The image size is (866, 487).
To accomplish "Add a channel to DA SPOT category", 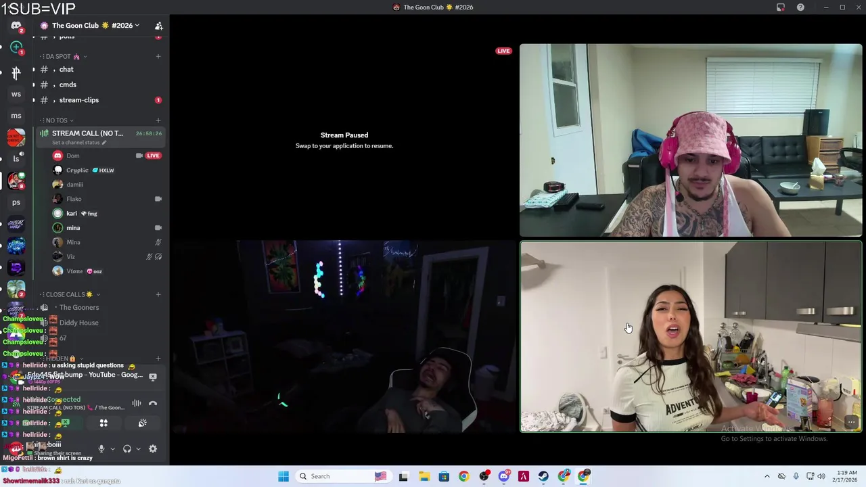I will click(x=158, y=56).
